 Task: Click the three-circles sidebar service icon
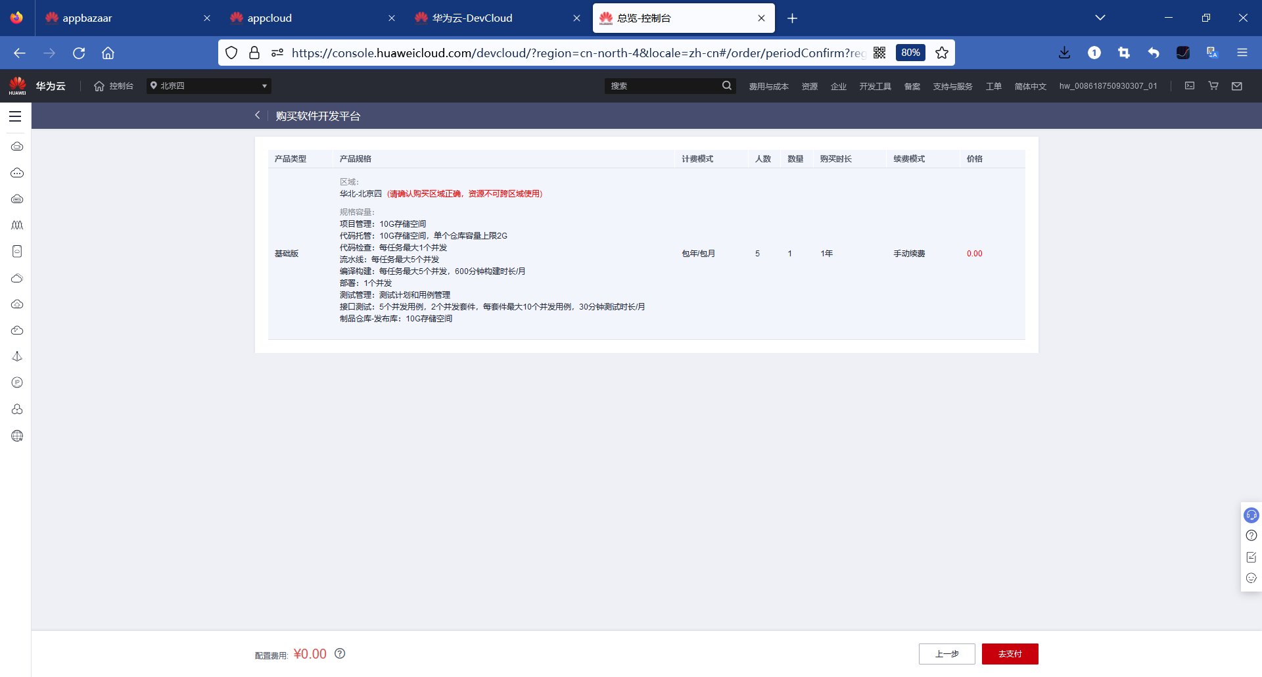click(17, 409)
